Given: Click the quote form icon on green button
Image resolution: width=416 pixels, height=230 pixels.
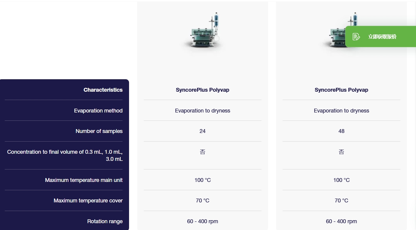Looking at the screenshot, I should coord(356,37).
